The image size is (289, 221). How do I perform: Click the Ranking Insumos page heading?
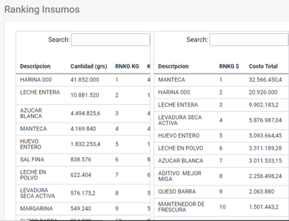point(42,10)
